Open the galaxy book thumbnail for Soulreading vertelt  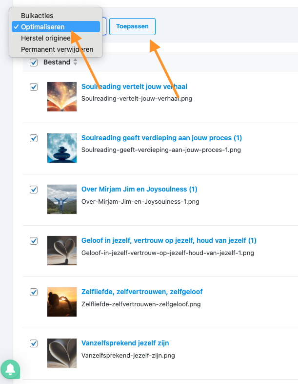point(62,97)
